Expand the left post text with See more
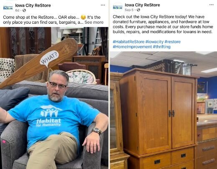217x169 pixels. 94,22
